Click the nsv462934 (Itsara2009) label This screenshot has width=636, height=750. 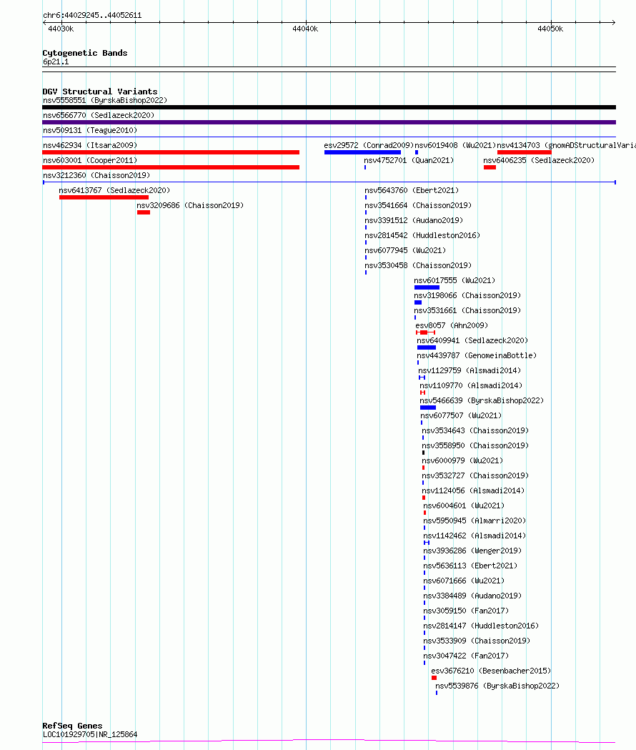[90, 145]
